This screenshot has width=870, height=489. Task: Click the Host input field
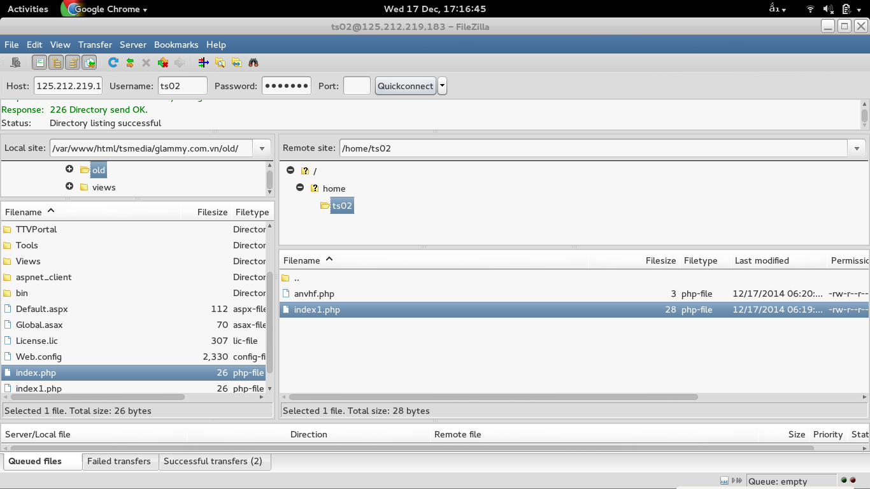point(68,86)
